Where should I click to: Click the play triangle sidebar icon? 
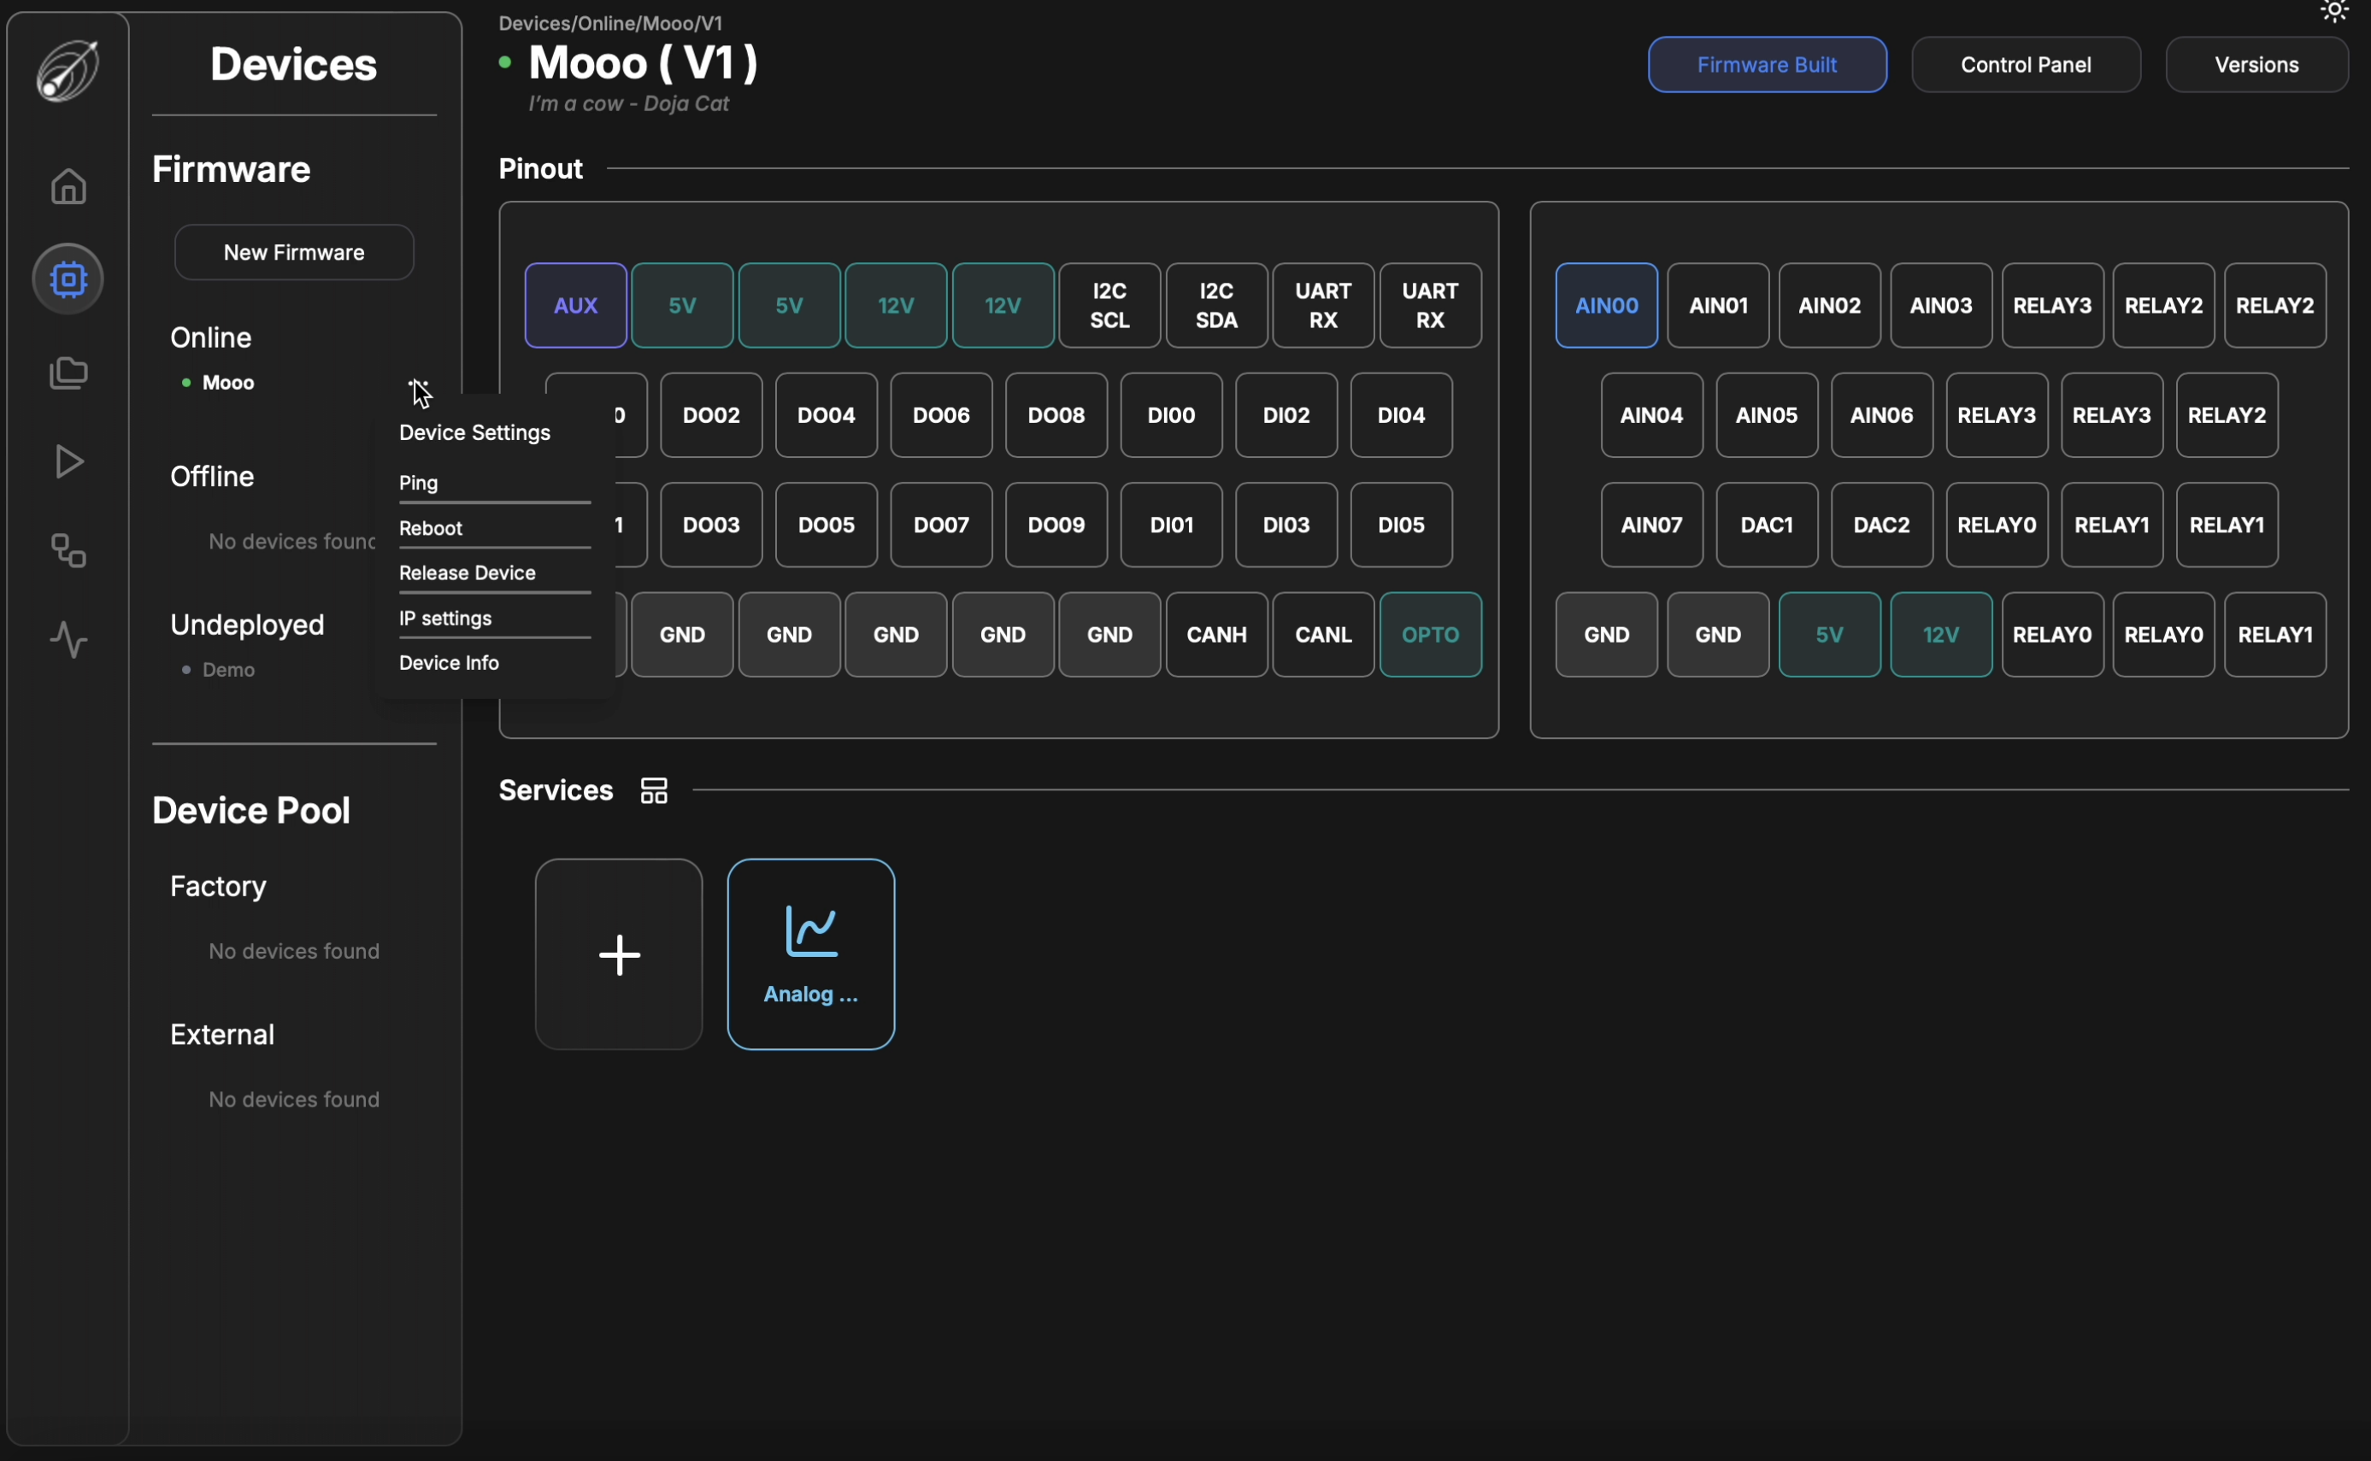click(68, 462)
